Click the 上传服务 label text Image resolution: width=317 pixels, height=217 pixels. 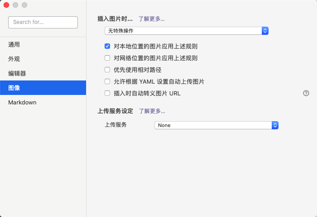(115, 124)
